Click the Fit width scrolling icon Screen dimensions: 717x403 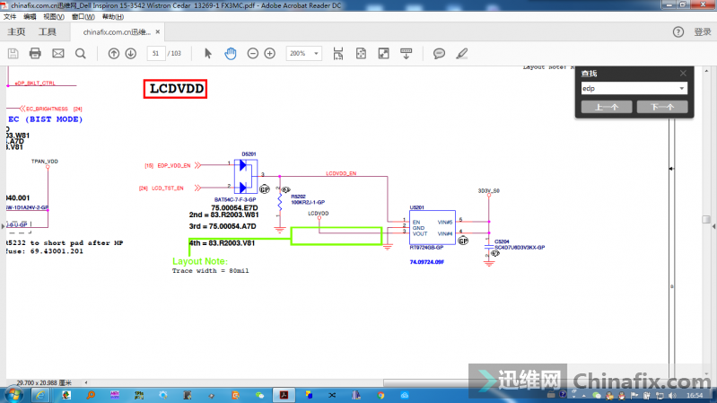point(338,54)
